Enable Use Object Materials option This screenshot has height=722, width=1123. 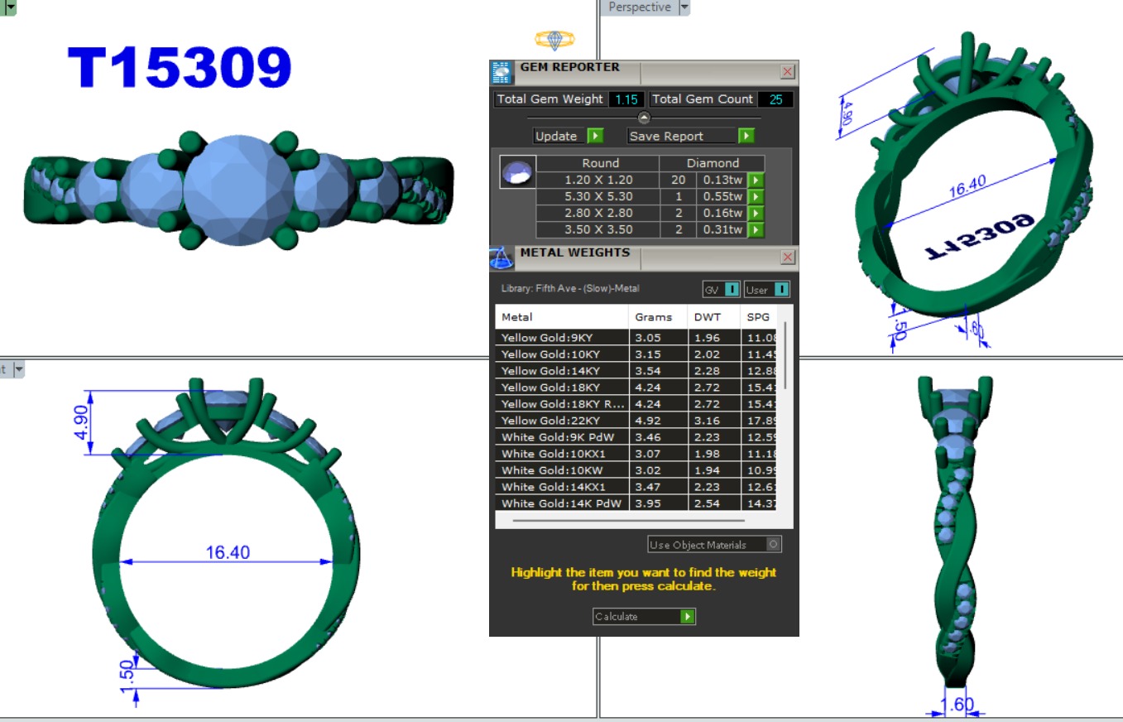pos(773,544)
